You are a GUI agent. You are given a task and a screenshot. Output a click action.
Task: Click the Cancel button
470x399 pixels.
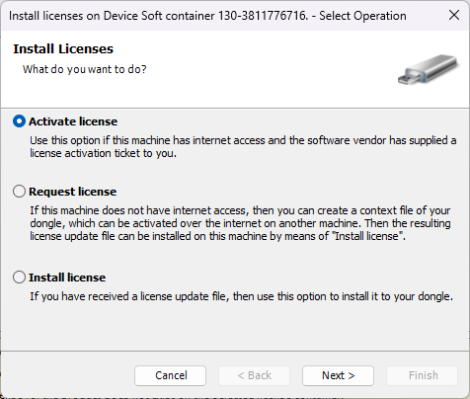pyautogui.click(x=171, y=375)
